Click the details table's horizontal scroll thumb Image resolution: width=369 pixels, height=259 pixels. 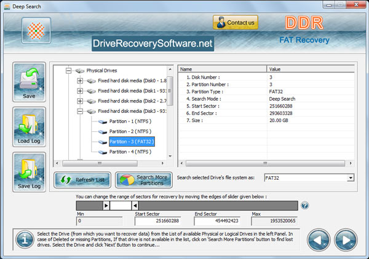pyautogui.click(x=265, y=163)
